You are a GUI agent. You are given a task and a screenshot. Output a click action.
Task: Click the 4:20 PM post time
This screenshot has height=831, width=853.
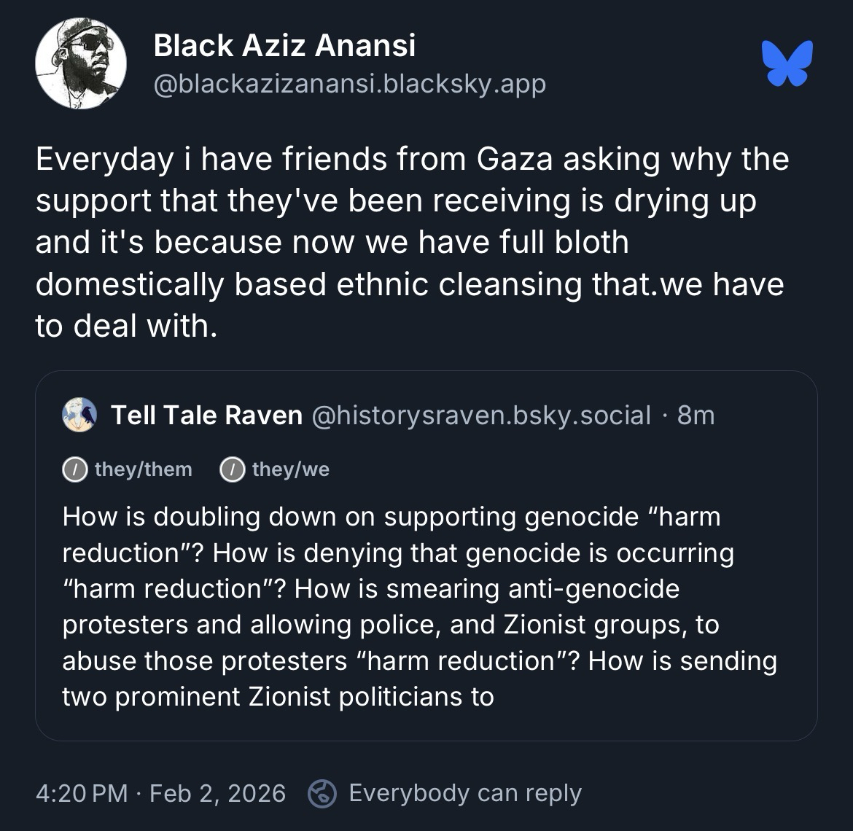[82, 793]
